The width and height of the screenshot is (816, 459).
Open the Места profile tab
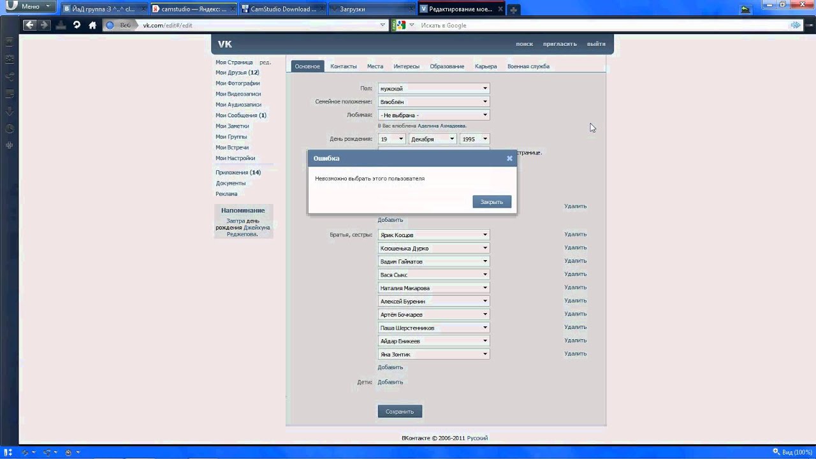(x=375, y=66)
